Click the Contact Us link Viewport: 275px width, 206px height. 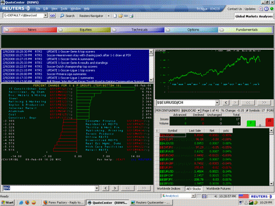(235, 9)
